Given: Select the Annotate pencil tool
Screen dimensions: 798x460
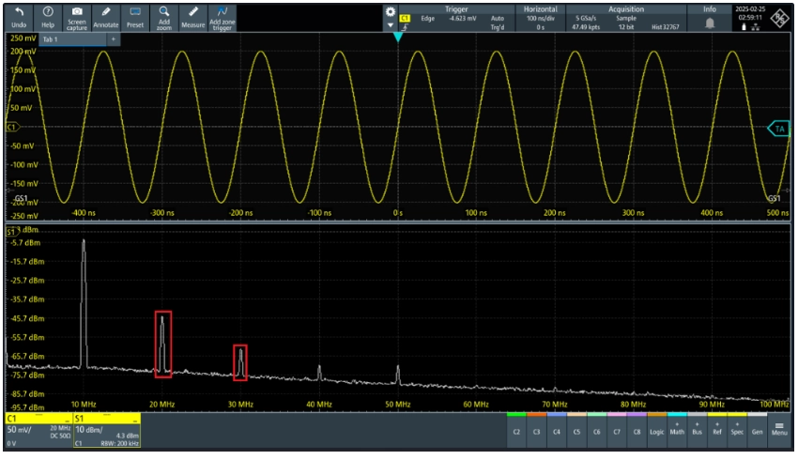Looking at the screenshot, I should [105, 15].
